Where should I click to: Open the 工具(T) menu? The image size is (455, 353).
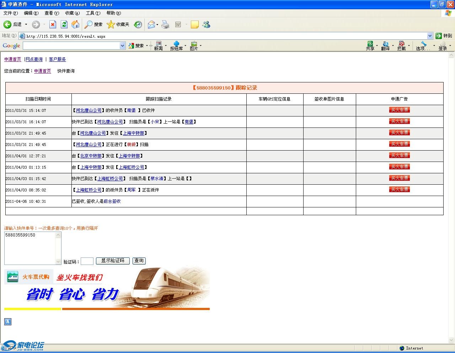pos(93,13)
